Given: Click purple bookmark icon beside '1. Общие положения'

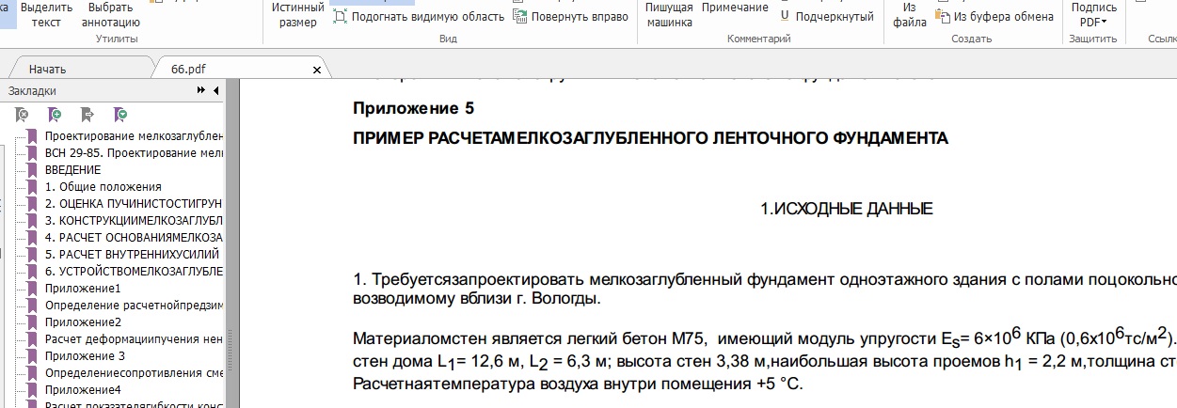Looking at the screenshot, I should [33, 187].
